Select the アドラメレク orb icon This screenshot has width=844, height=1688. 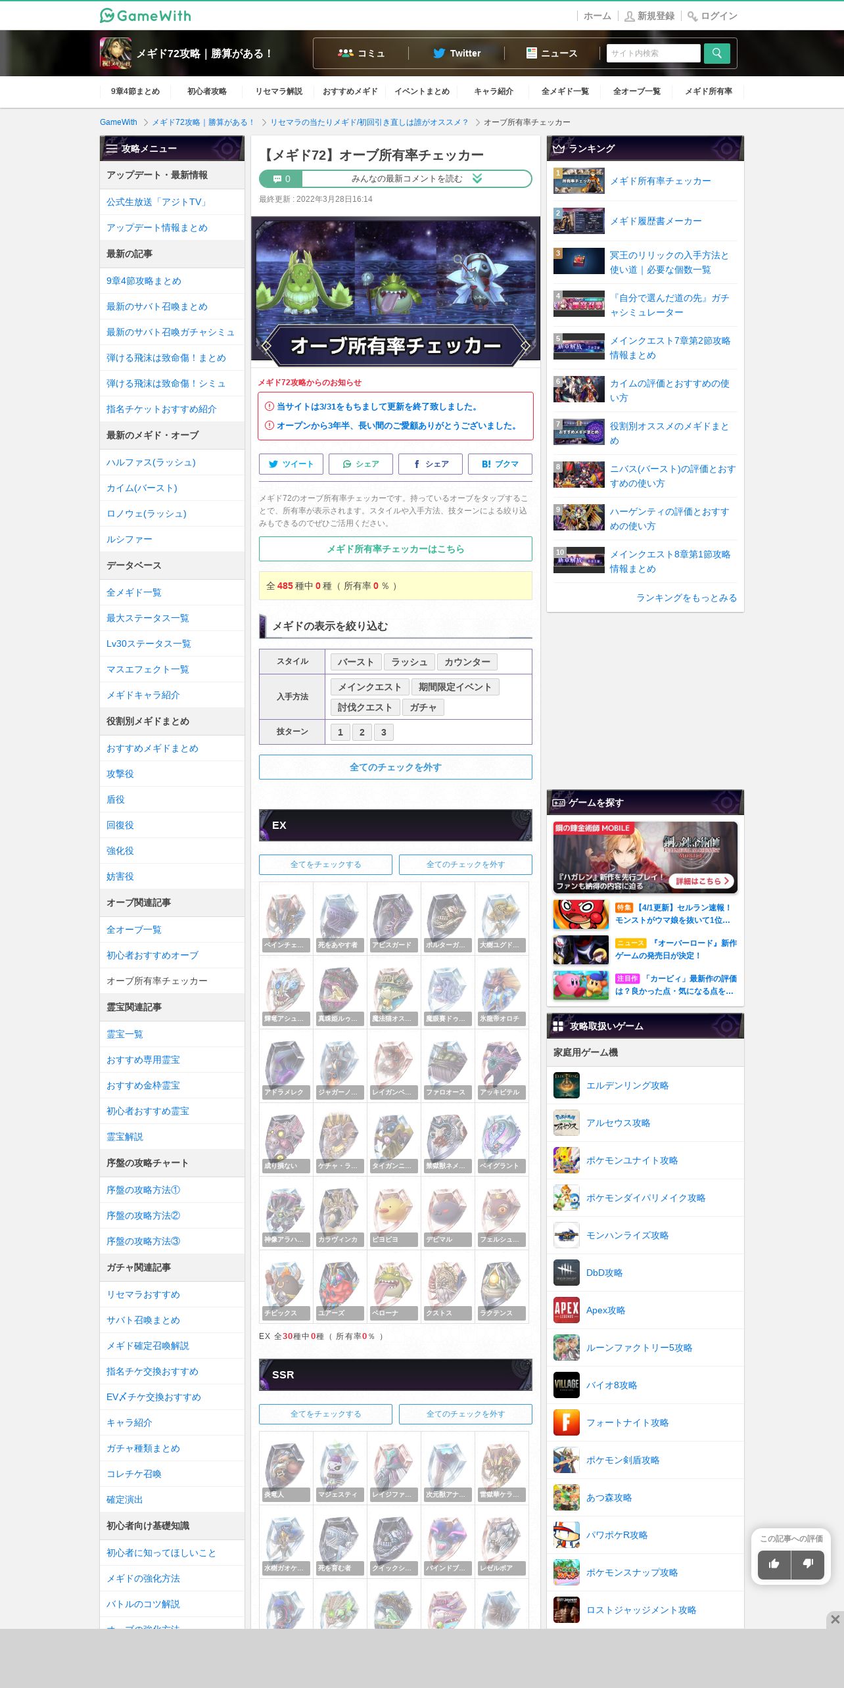click(x=286, y=1066)
